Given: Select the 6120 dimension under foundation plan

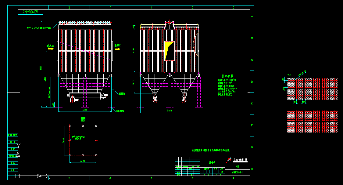Looking at the screenshot, I should tap(83, 161).
